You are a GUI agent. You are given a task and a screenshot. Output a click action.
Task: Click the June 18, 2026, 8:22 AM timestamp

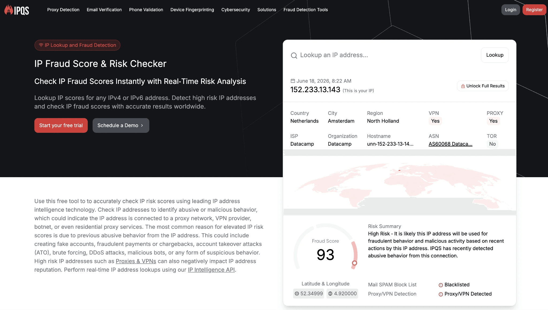tap(324, 81)
